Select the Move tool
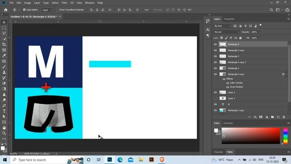291x164 pixels. point(4,22)
